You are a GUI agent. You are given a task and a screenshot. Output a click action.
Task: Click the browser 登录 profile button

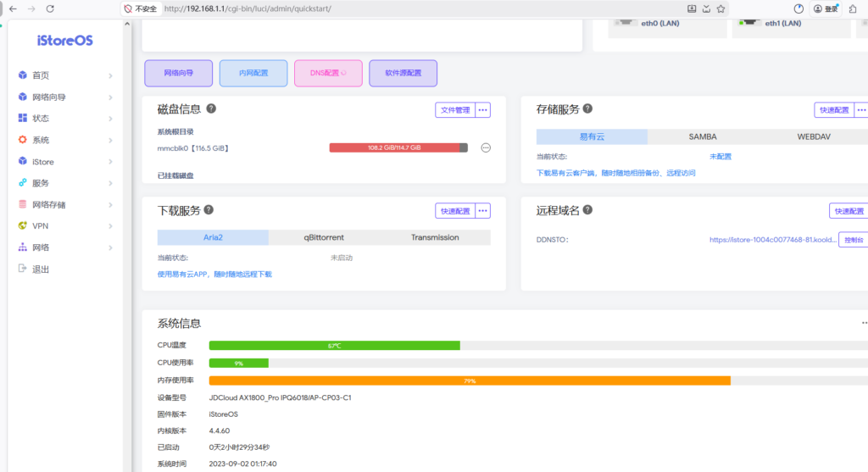pos(826,8)
